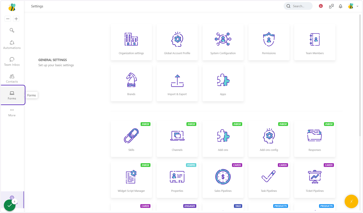Click the ENGAGES badge at bottom
Viewport: 363px width, 213px height.
pyautogui.click(x=190, y=206)
